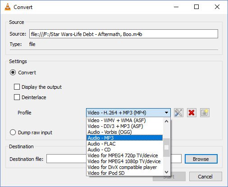Image resolution: width=228 pixels, height=187 pixels.
Task: Select Video for DivX compatible player
Action: (x=124, y=167)
